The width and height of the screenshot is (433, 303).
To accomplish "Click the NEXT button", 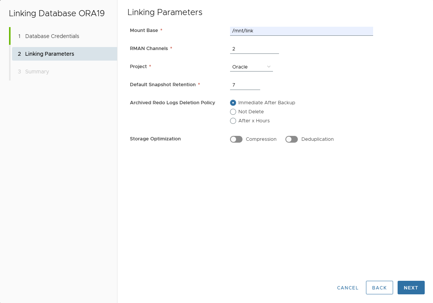I will point(411,287).
